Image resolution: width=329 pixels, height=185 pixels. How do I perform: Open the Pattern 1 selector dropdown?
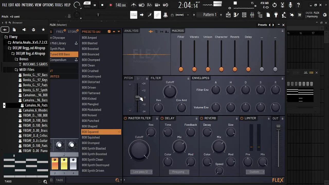pyautogui.click(x=210, y=15)
